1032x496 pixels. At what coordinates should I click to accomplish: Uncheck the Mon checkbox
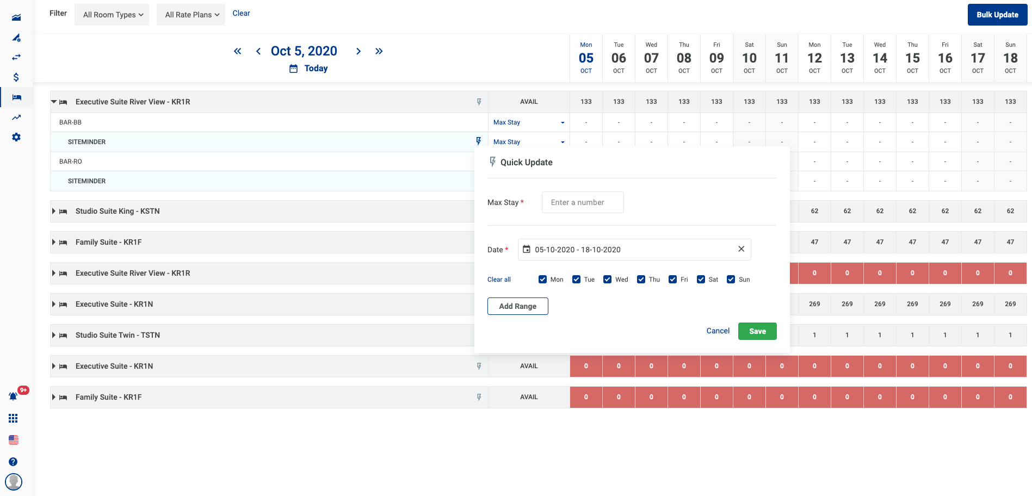pyautogui.click(x=542, y=280)
